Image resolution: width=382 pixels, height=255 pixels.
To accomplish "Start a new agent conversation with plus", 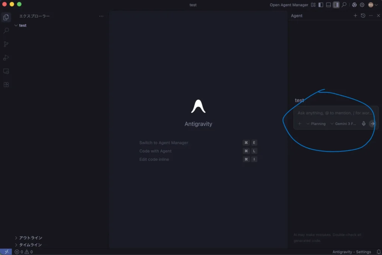I will point(355,16).
